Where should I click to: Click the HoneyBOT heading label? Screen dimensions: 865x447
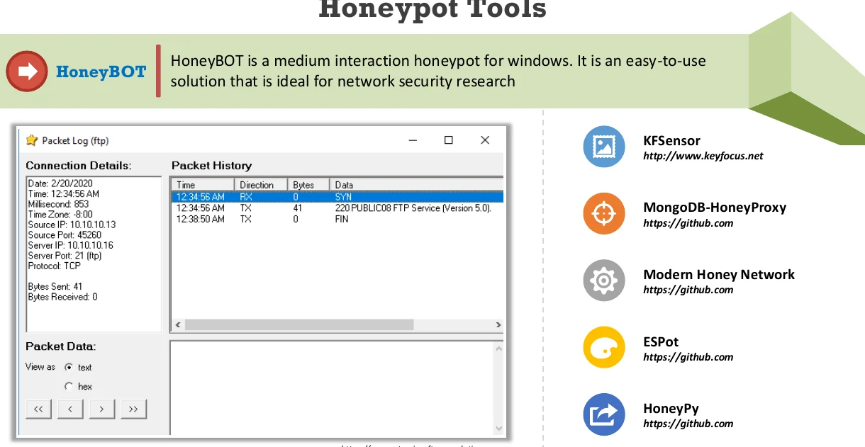tap(101, 72)
